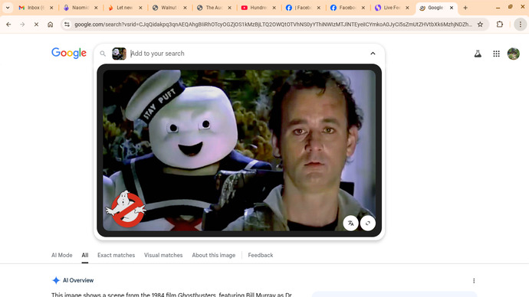Close the Live Fe tab
This screenshot has width=529, height=297.
click(x=407, y=8)
